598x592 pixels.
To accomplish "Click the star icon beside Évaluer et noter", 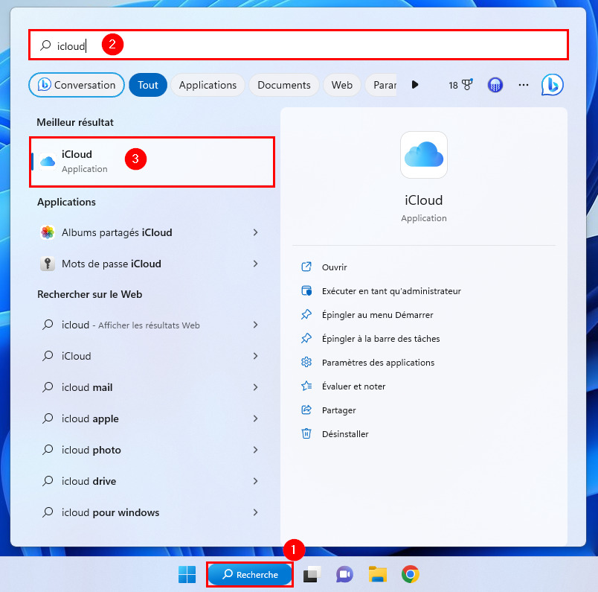I will pyautogui.click(x=306, y=386).
